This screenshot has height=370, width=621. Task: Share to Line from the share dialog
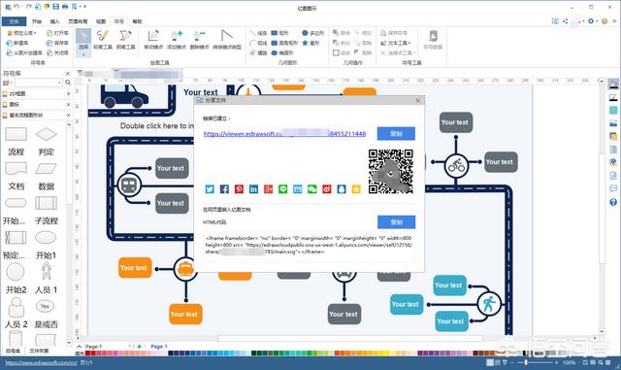click(x=282, y=189)
